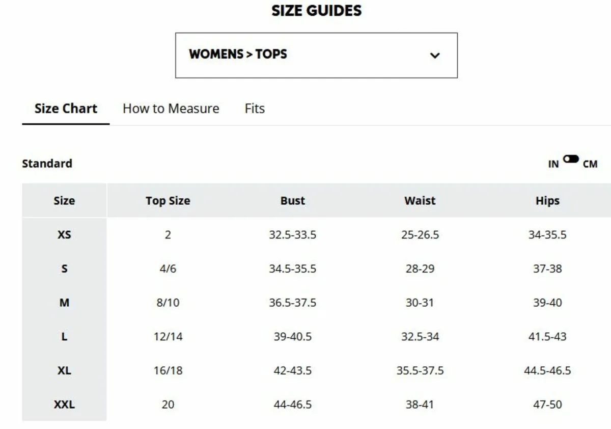This screenshot has width=611, height=429.
Task: Click the dropdown chevron arrow
Action: coord(435,56)
